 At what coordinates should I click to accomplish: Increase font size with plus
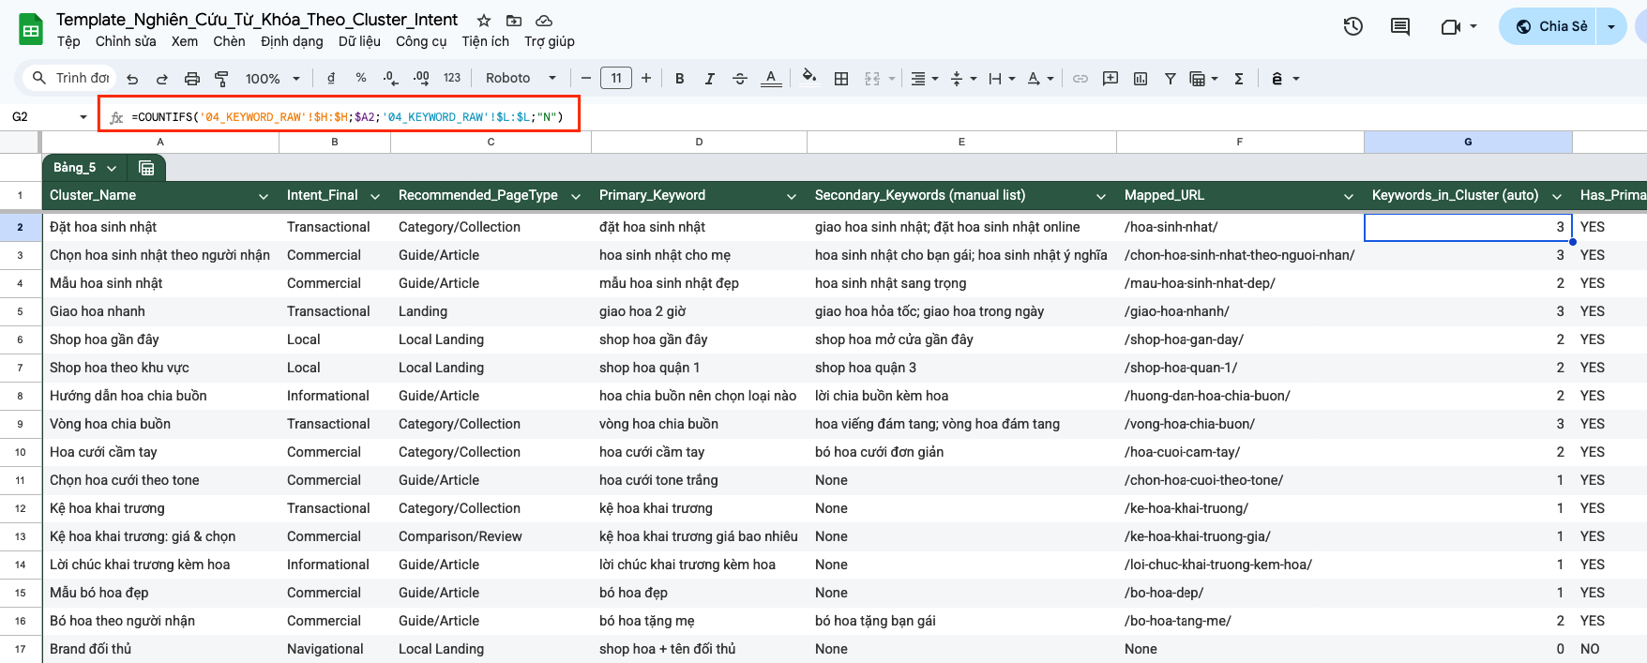(646, 78)
